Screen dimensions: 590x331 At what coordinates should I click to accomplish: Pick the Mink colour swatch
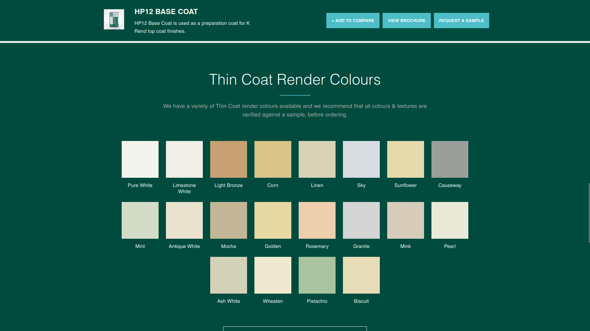click(x=406, y=220)
